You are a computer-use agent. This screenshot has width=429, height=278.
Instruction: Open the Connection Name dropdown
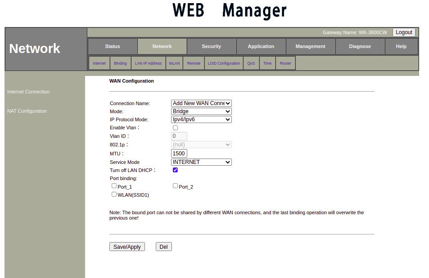(x=201, y=103)
